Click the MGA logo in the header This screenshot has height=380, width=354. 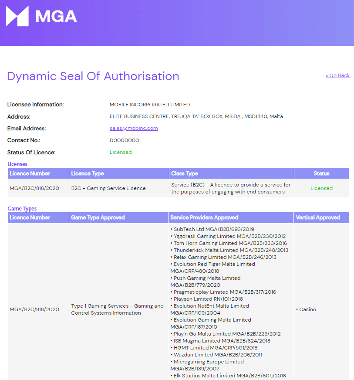[x=41, y=16]
